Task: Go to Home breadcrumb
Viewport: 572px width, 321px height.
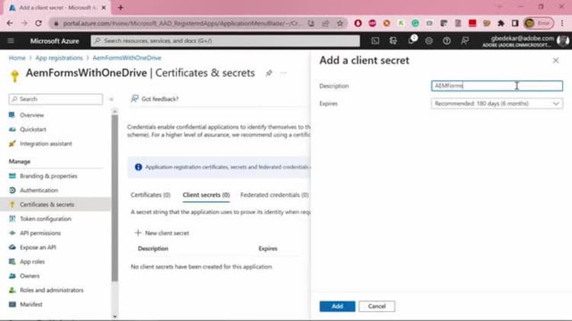Action: [17, 58]
